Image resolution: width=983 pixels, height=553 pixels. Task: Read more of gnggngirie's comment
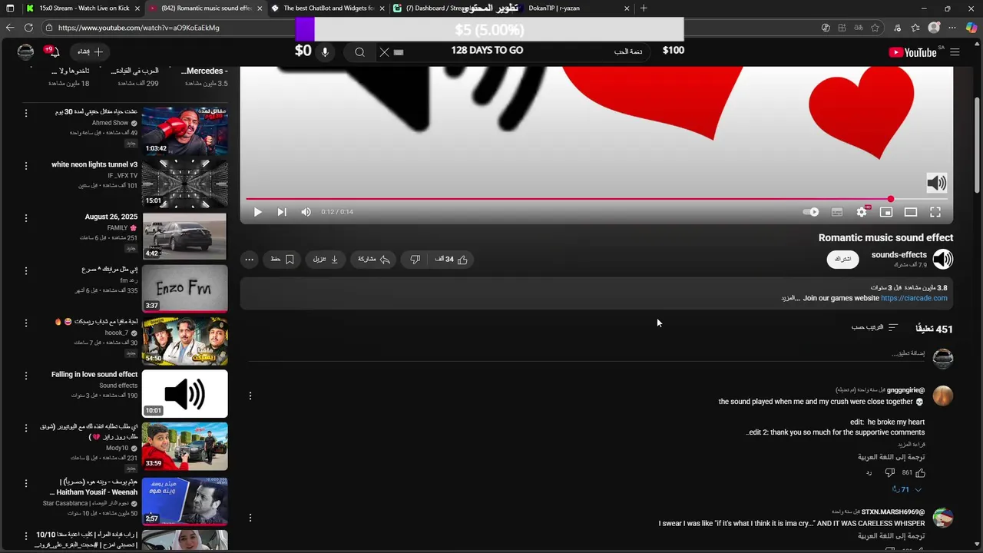click(x=912, y=445)
